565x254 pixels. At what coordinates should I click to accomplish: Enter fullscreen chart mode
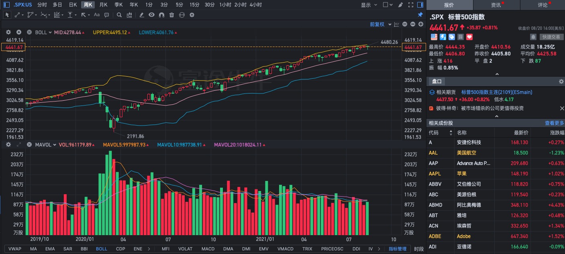410,5
